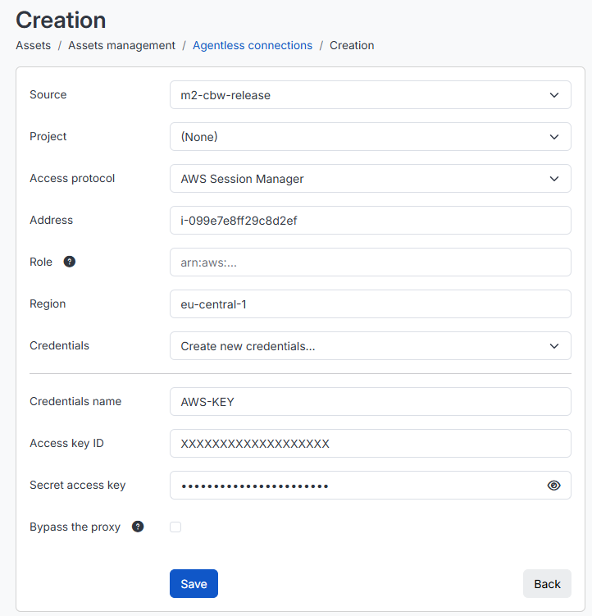Open the Access protocol dropdown
592x616 pixels.
tap(370, 179)
